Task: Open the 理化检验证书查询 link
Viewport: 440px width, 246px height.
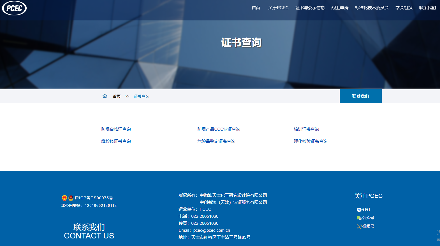Action: click(311, 141)
